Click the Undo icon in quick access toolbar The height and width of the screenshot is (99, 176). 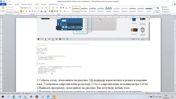pos(6,1)
